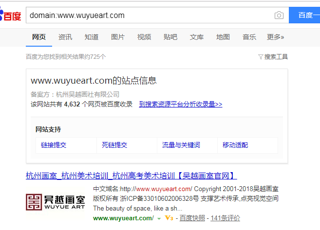
Task: Open 到搜索资源平台分析收录量 link
Action: [180, 104]
